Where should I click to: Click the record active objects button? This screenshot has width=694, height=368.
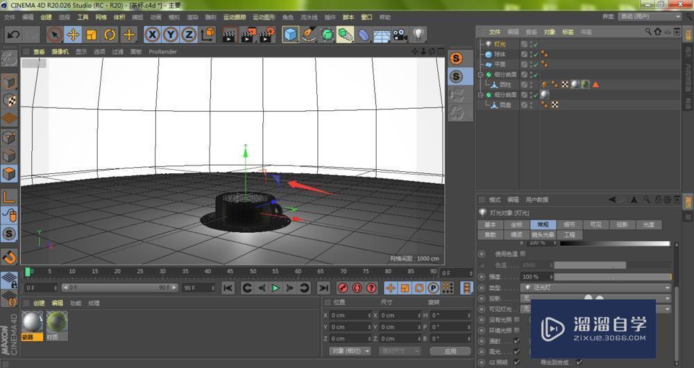pyautogui.click(x=343, y=288)
